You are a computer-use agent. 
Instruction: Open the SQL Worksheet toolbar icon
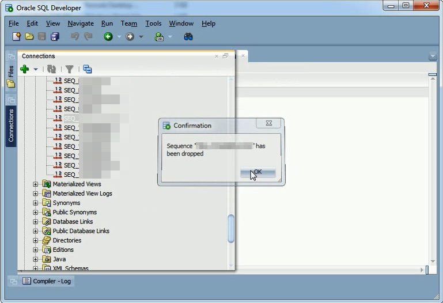(160, 36)
